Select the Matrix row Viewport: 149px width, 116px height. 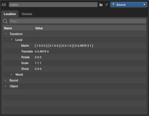[x=74, y=46]
